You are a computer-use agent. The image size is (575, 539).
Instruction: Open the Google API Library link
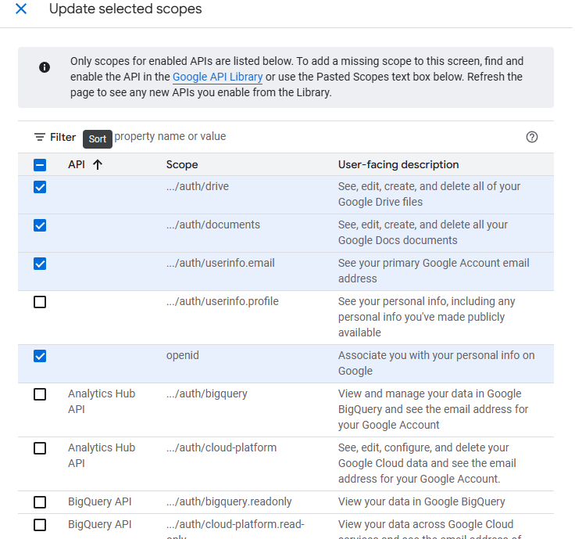pos(217,77)
